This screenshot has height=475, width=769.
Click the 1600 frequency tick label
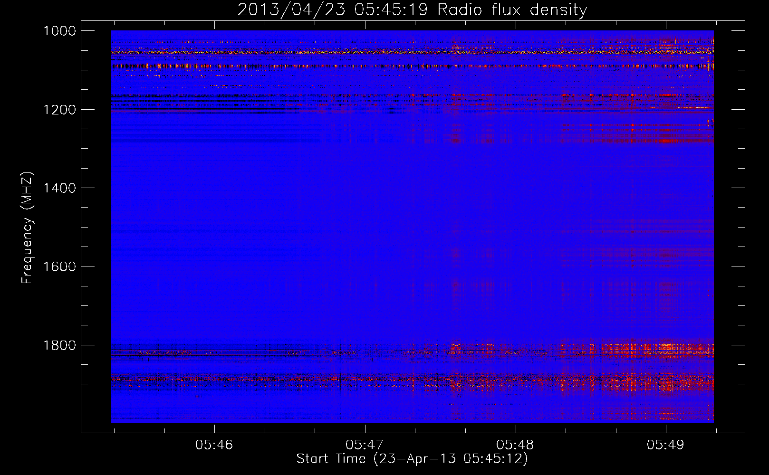point(59,266)
